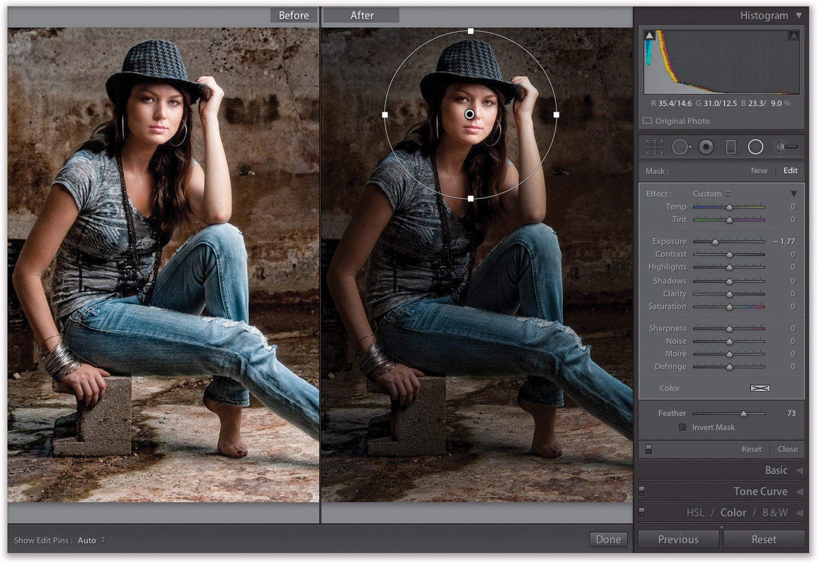The height and width of the screenshot is (563, 818).
Task: Click the Moiré slider handle
Action: pos(729,354)
